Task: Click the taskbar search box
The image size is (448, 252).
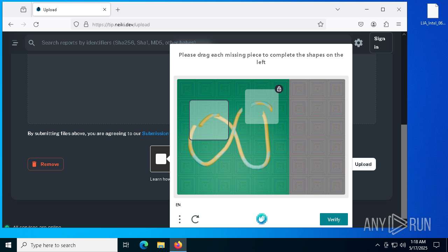Action: tap(67, 245)
